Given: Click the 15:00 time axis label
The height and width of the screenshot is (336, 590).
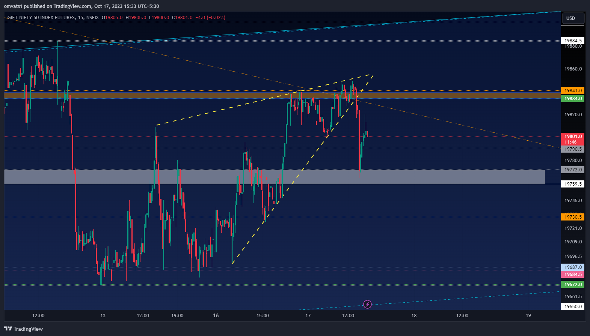Looking at the screenshot, I should click(263, 315).
